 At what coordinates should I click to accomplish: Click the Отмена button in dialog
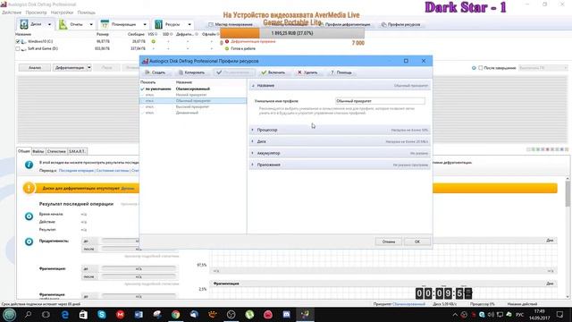tap(389, 241)
